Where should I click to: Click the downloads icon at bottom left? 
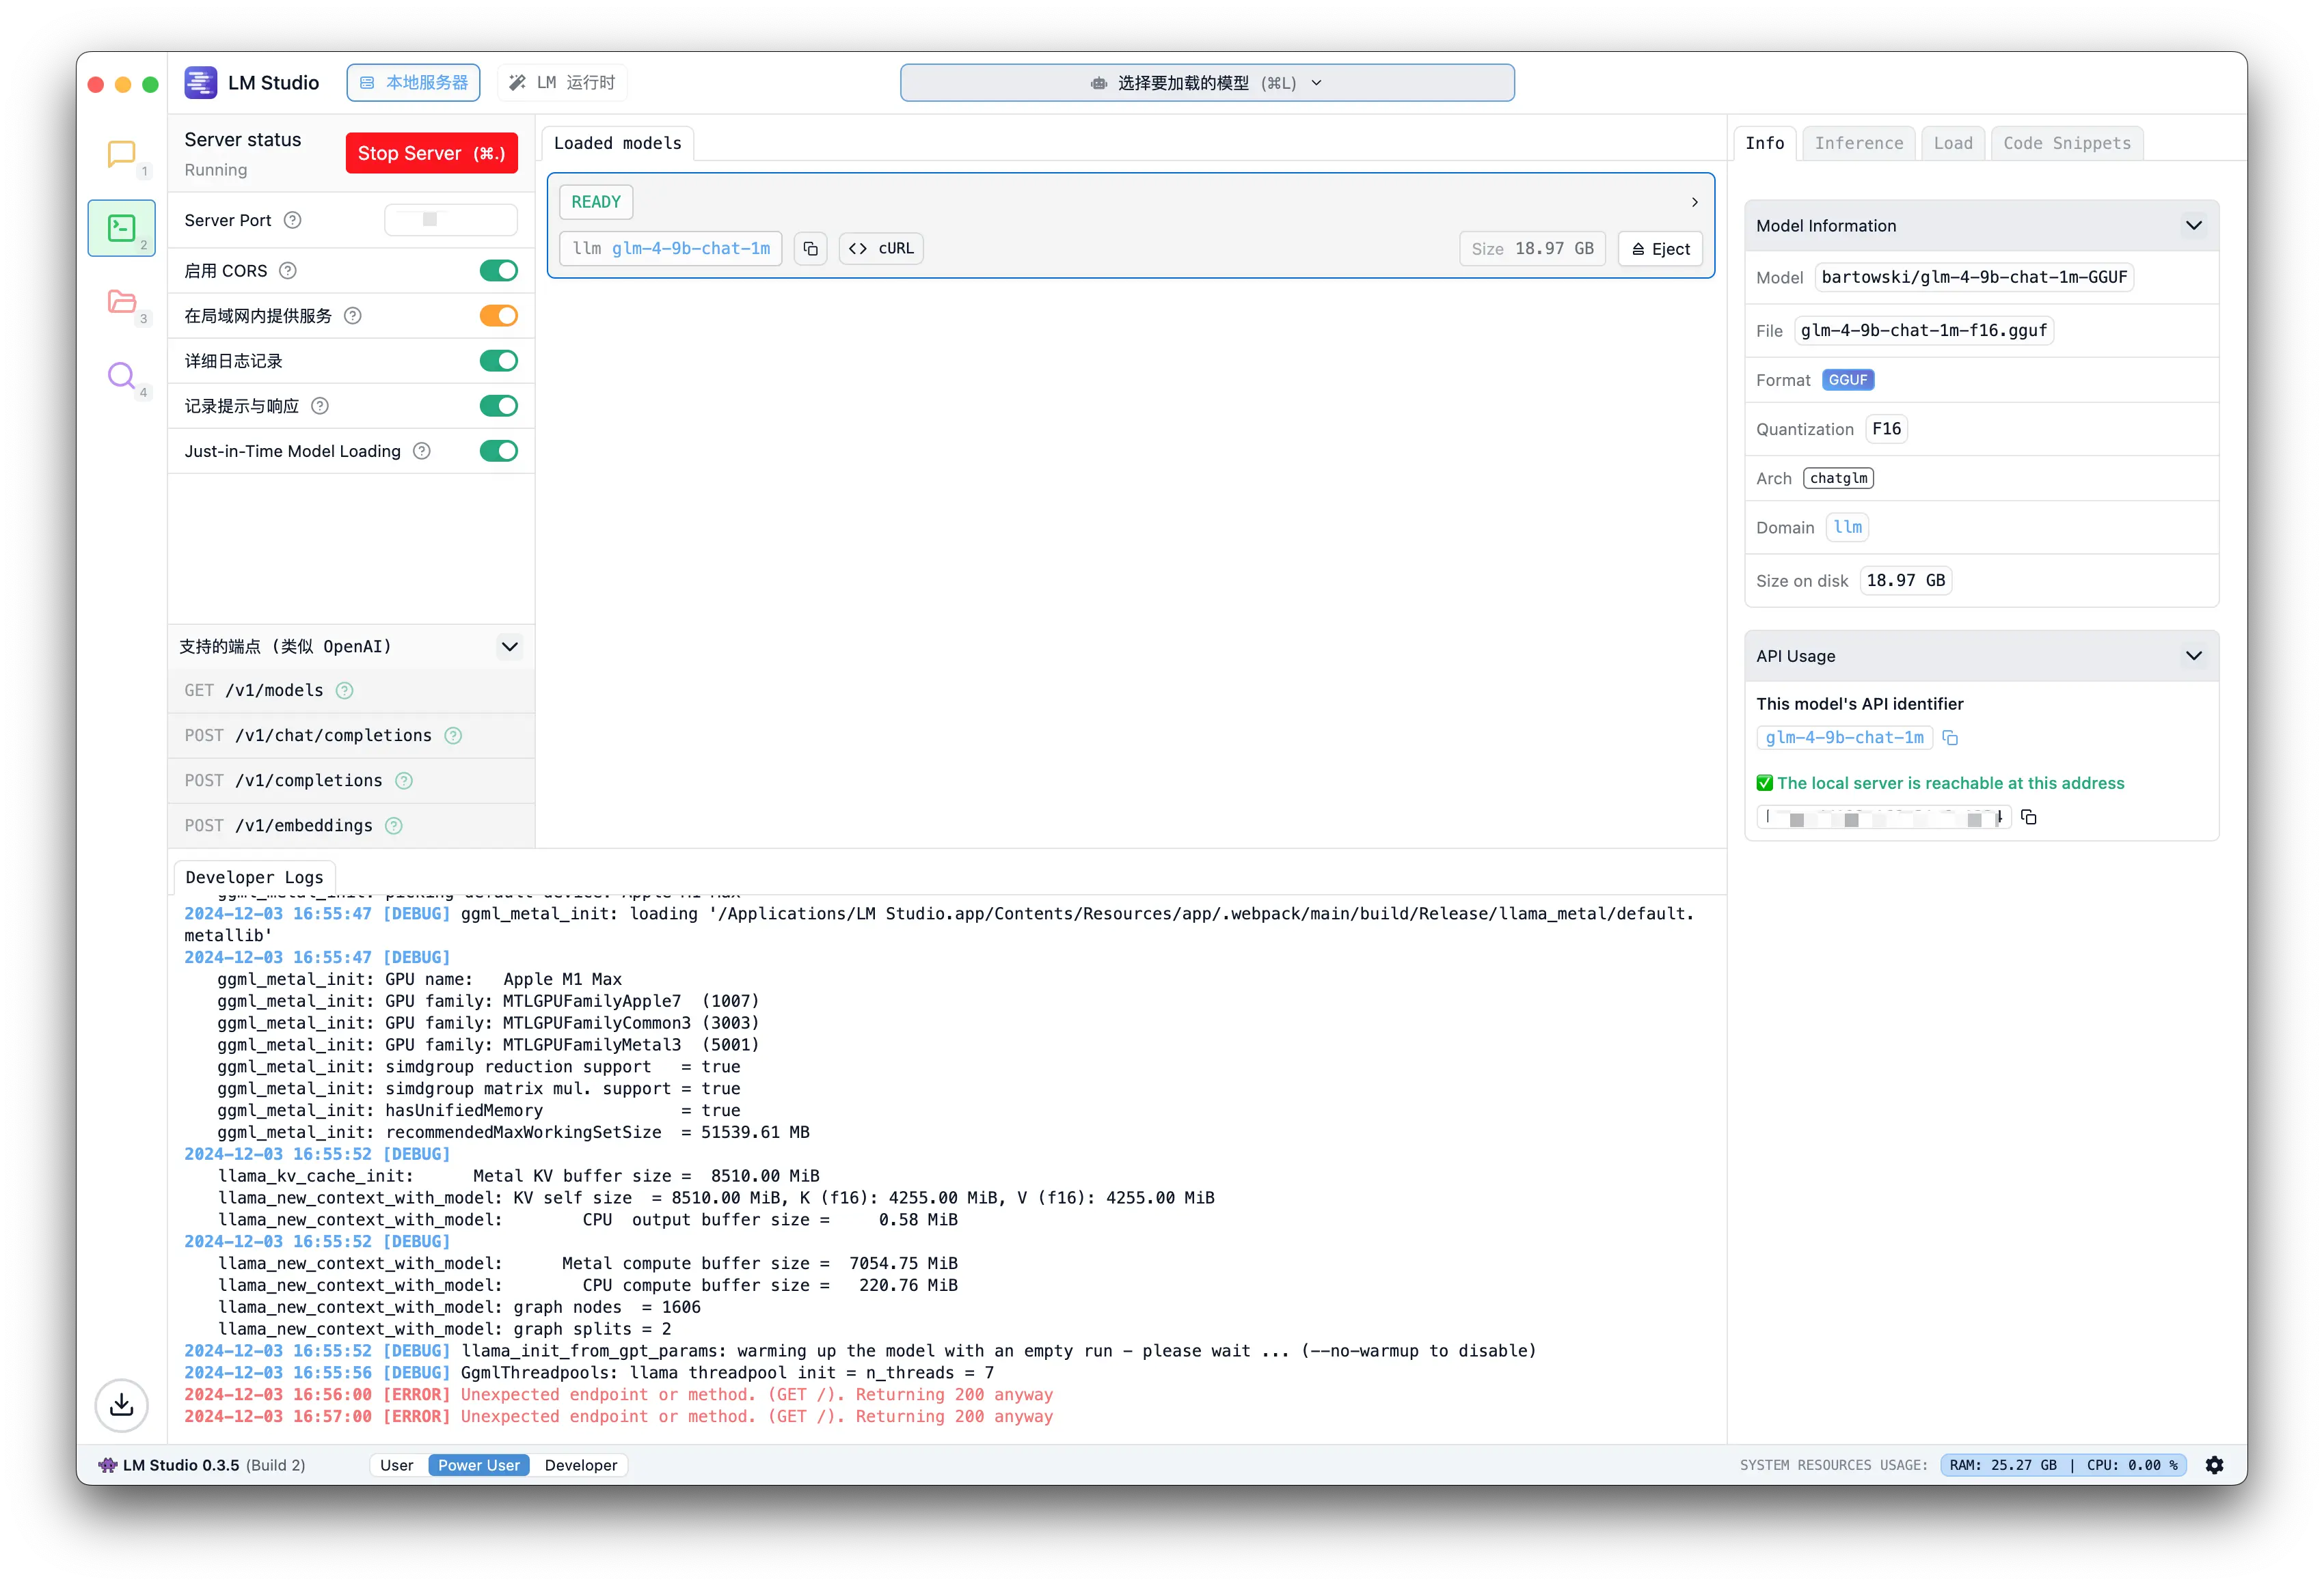[x=121, y=1405]
